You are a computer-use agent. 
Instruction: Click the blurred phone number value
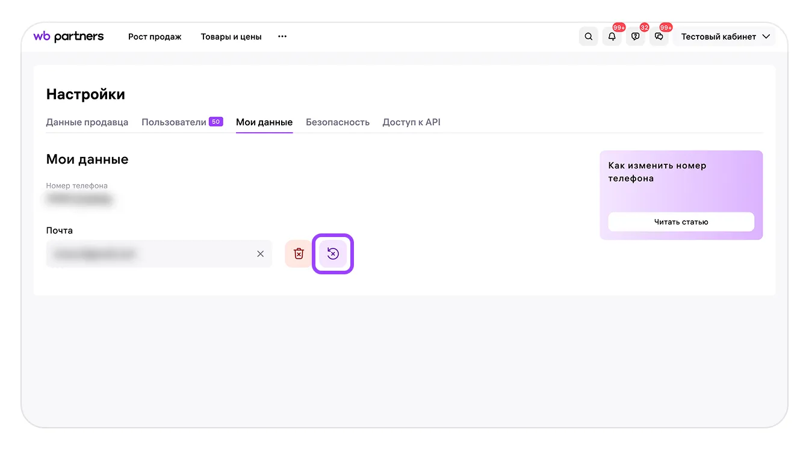point(80,199)
